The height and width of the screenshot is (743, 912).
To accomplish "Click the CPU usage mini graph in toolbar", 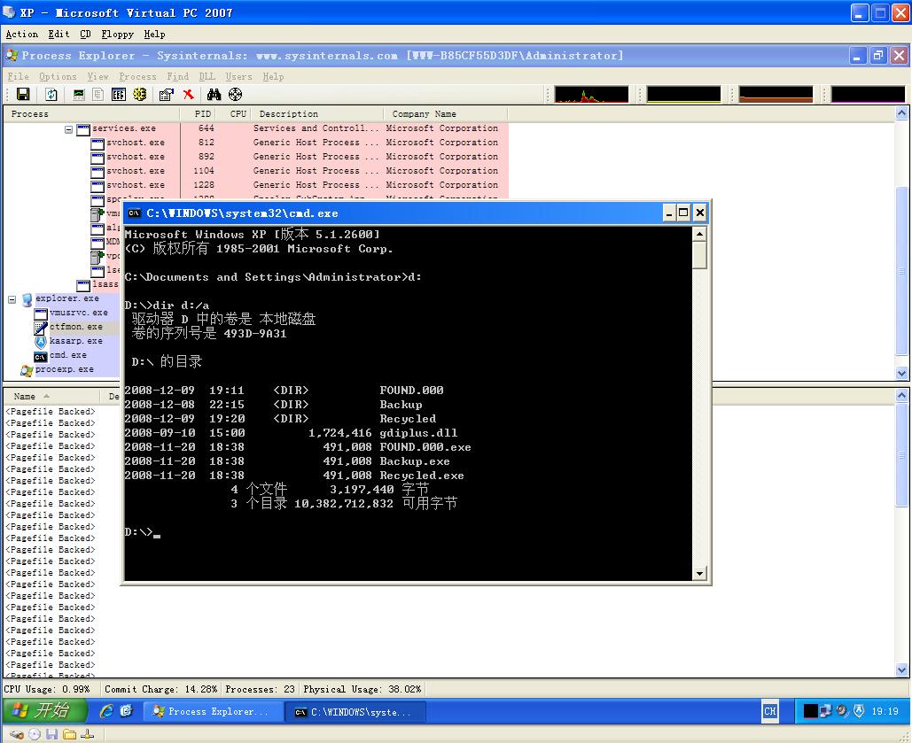I will coord(591,94).
